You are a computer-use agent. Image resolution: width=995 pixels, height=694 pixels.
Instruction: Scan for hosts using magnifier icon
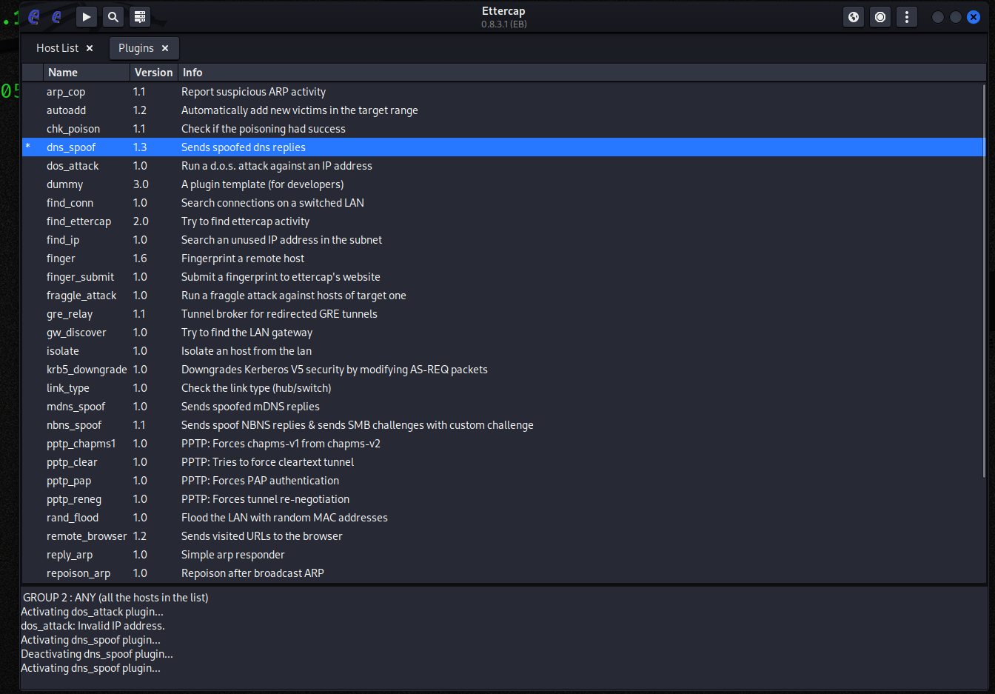click(113, 16)
